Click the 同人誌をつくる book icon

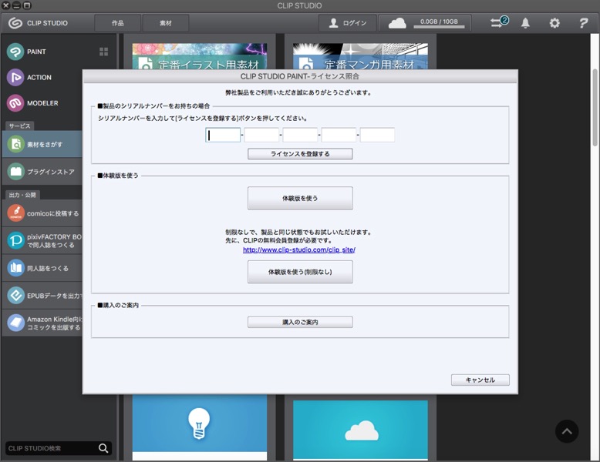coord(15,268)
